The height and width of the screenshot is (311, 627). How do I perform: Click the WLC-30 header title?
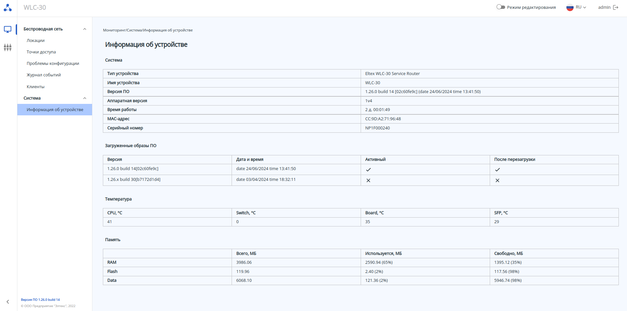click(35, 8)
